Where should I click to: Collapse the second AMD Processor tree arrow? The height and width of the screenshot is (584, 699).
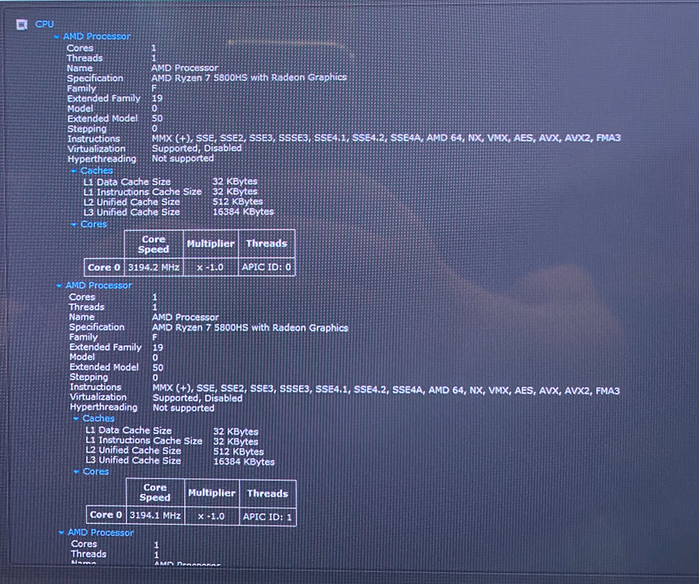tap(59, 286)
